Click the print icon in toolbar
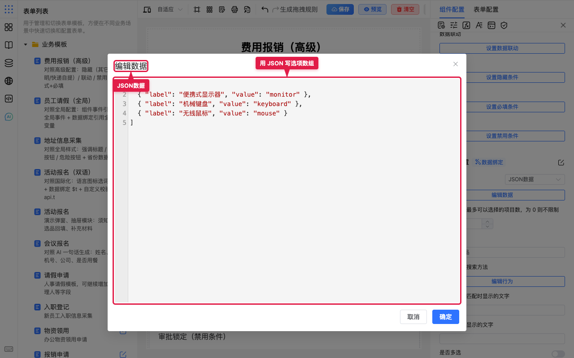The image size is (574, 358). tap(235, 9)
